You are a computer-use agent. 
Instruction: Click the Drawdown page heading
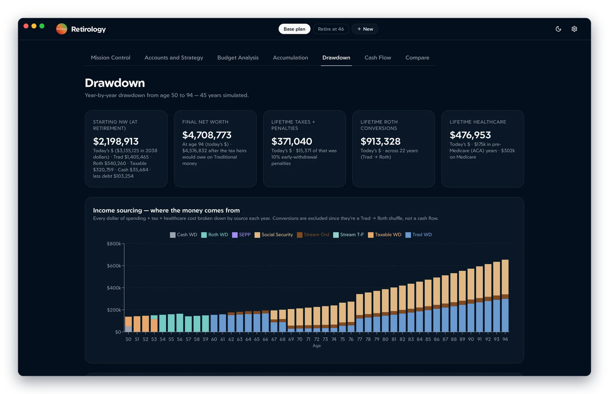[x=115, y=83]
